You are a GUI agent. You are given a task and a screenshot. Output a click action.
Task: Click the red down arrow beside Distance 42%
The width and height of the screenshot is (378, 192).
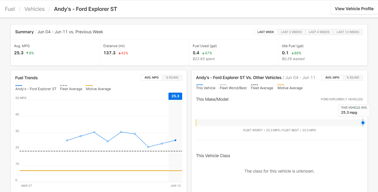click(120, 53)
